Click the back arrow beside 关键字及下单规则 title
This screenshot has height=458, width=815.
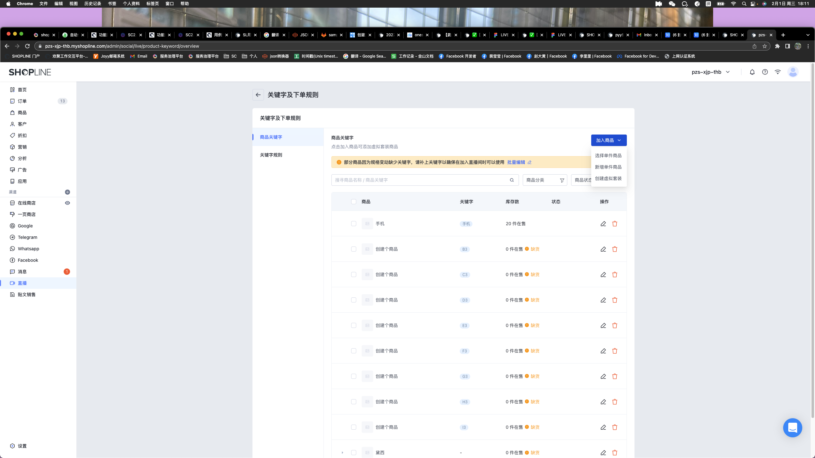258,95
